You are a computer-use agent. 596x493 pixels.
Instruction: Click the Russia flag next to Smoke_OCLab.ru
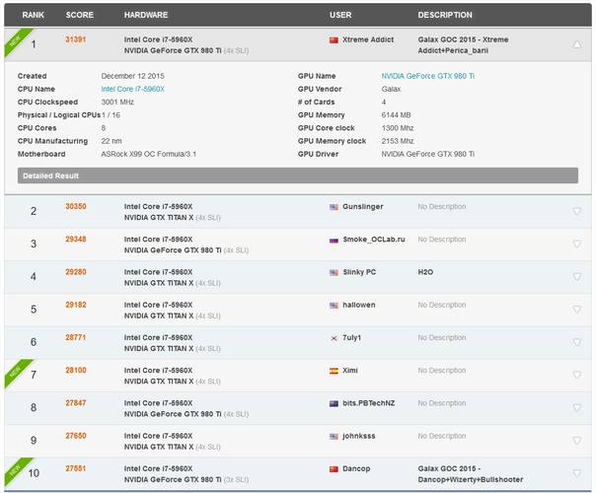click(334, 240)
